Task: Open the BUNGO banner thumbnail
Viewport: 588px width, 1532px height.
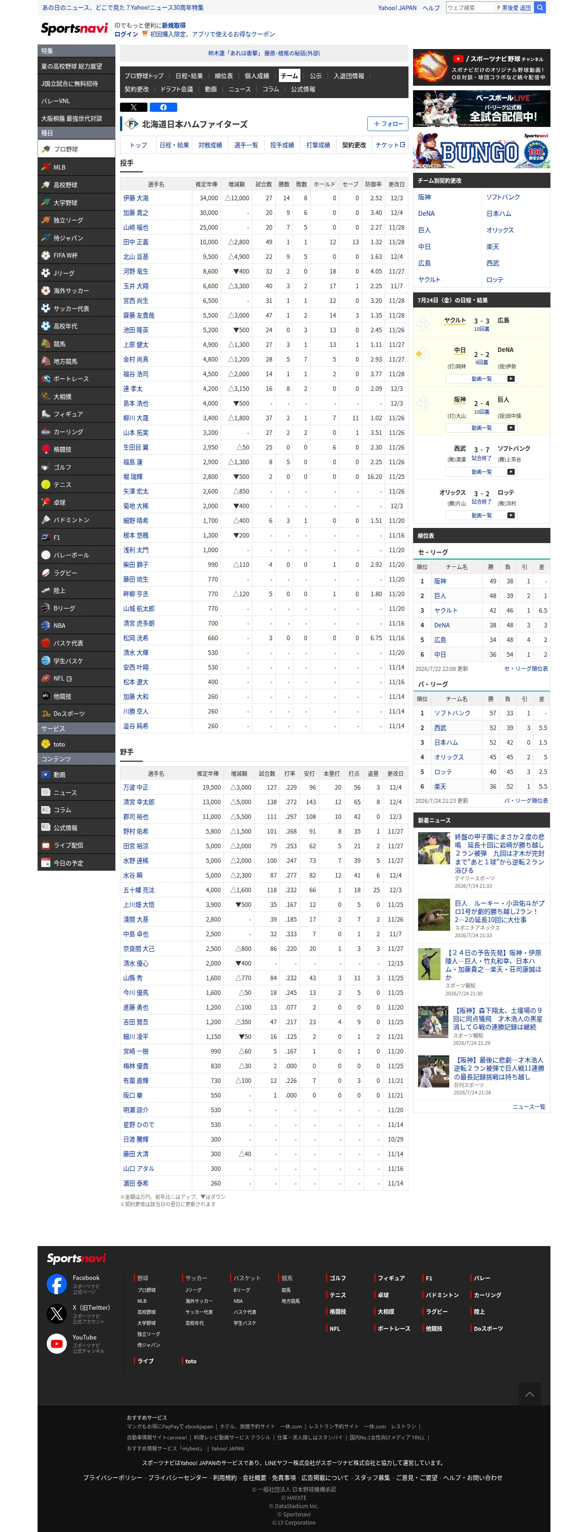Action: pos(481,150)
